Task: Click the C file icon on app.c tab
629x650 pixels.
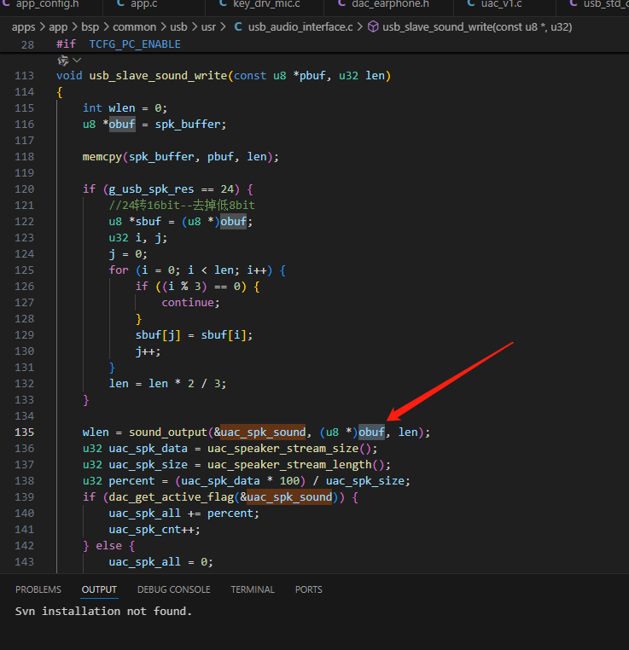Action: 121,3
